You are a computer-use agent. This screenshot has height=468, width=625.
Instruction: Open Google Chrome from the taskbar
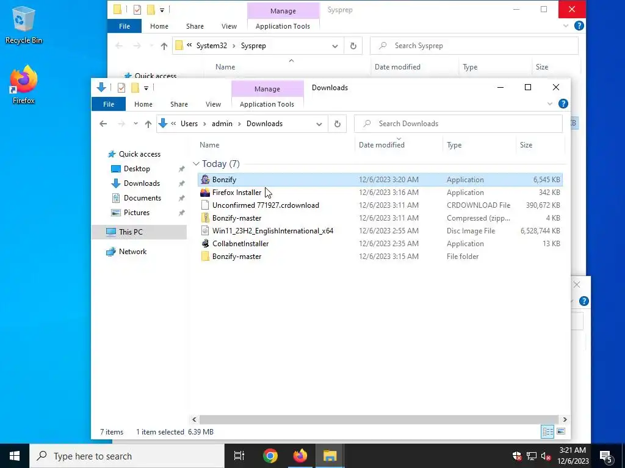pos(270,456)
